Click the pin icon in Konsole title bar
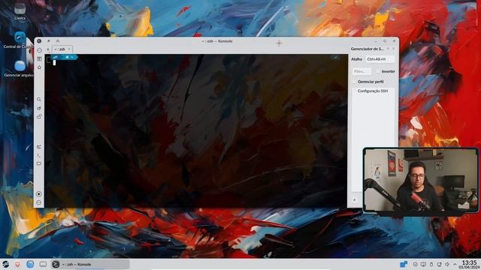 pos(48,40)
